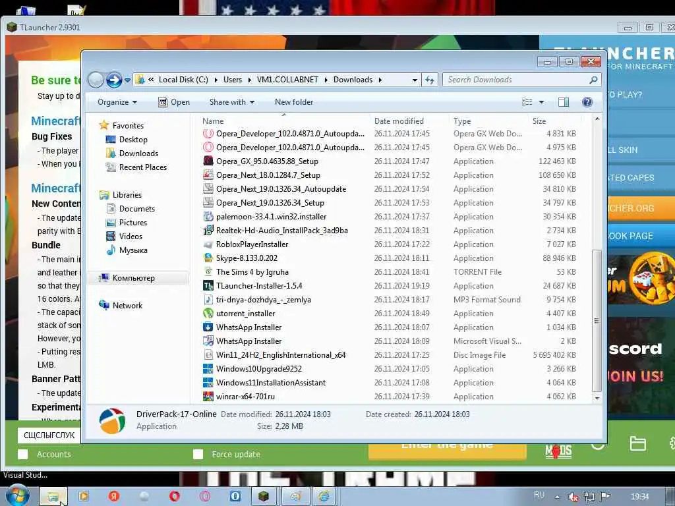
Task: Select Libraries in navigation pane
Action: click(127, 195)
